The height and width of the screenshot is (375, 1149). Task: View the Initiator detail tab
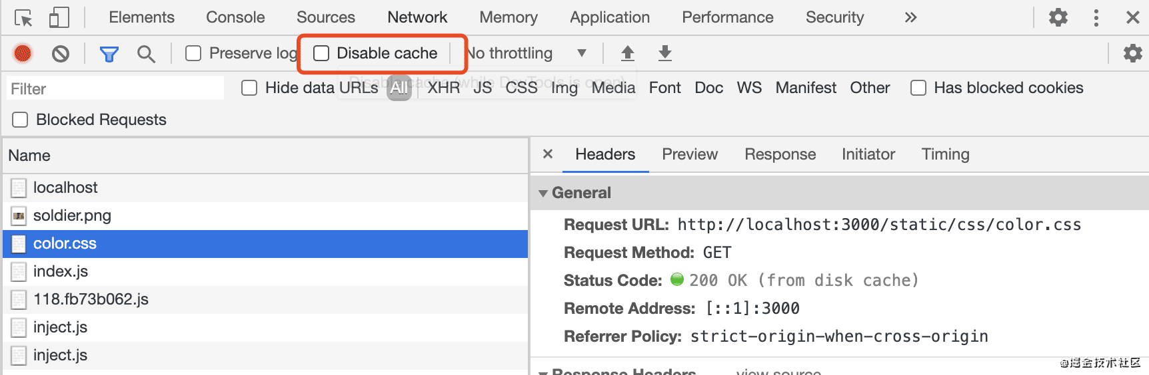click(x=868, y=154)
